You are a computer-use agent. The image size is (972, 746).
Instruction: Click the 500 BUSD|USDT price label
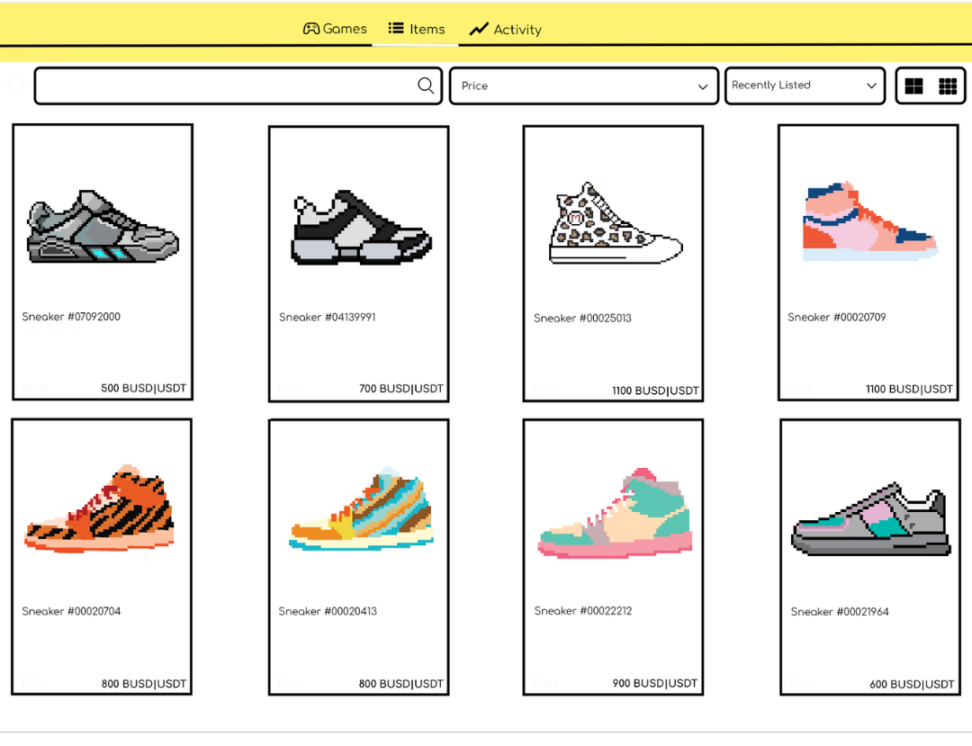click(143, 389)
